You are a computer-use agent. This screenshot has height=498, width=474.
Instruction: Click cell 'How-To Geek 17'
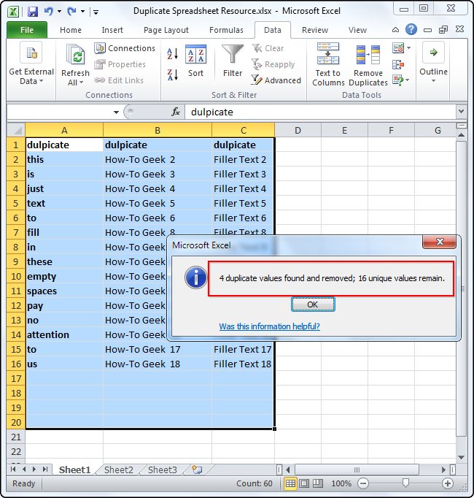click(158, 349)
